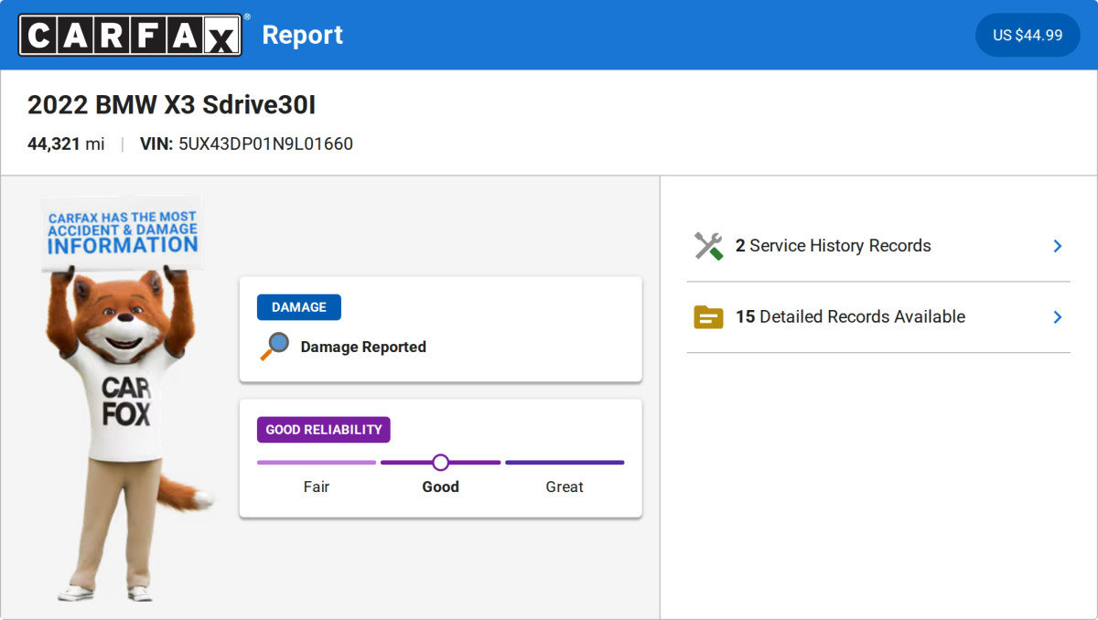
Task: Click the US $44.99 price button
Action: (1028, 35)
